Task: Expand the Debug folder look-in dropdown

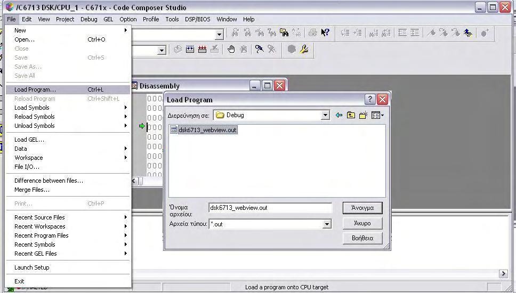Action: point(325,115)
